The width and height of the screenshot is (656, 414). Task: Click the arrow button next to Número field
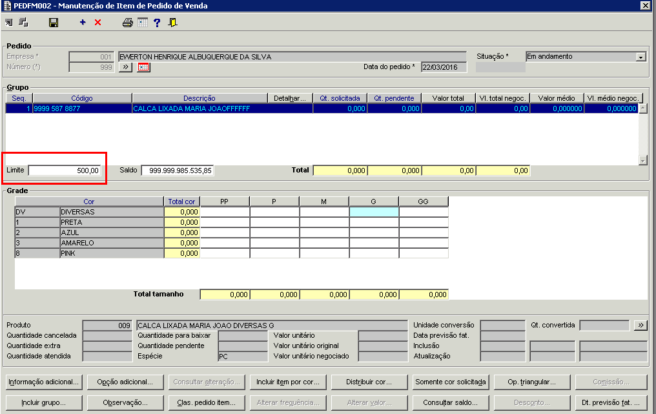tap(125, 67)
